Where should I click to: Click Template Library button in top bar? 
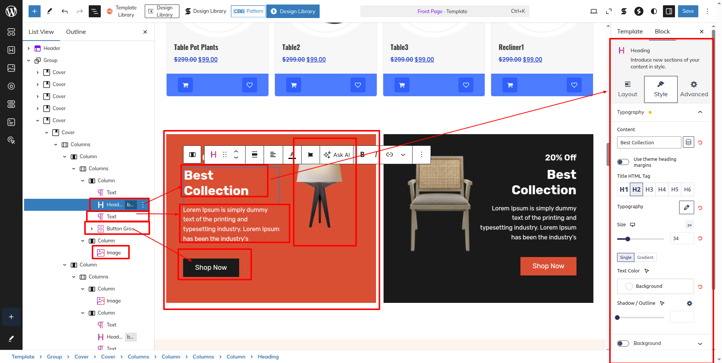point(122,11)
